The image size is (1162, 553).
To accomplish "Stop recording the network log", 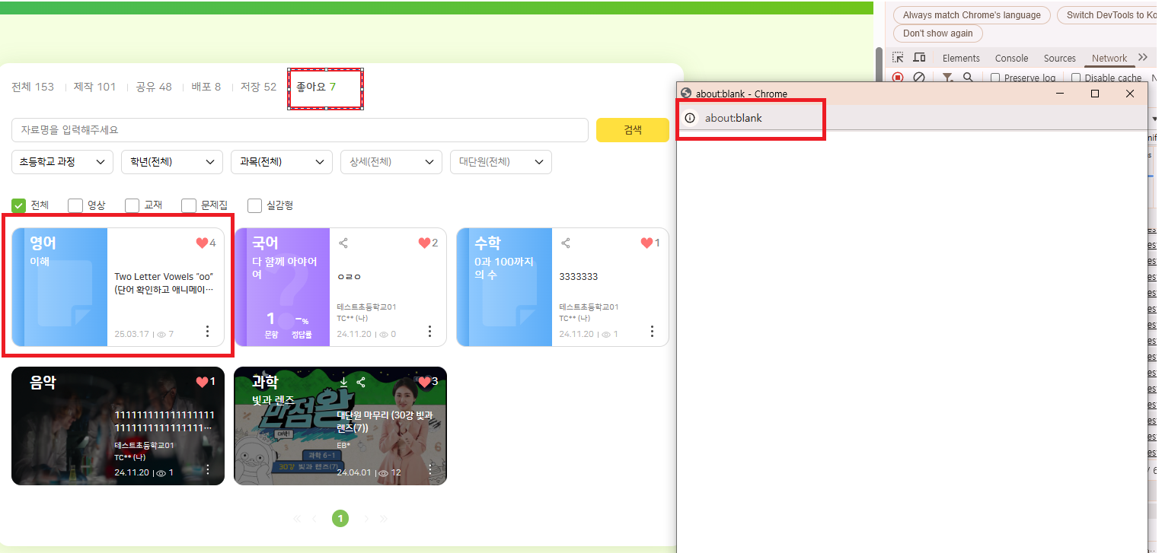I will point(898,78).
